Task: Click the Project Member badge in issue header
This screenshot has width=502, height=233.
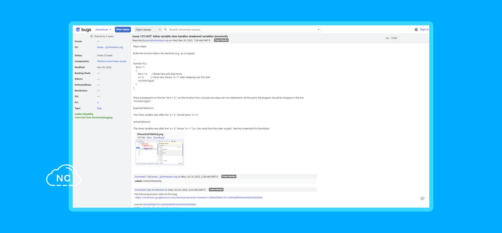Action: (221, 40)
